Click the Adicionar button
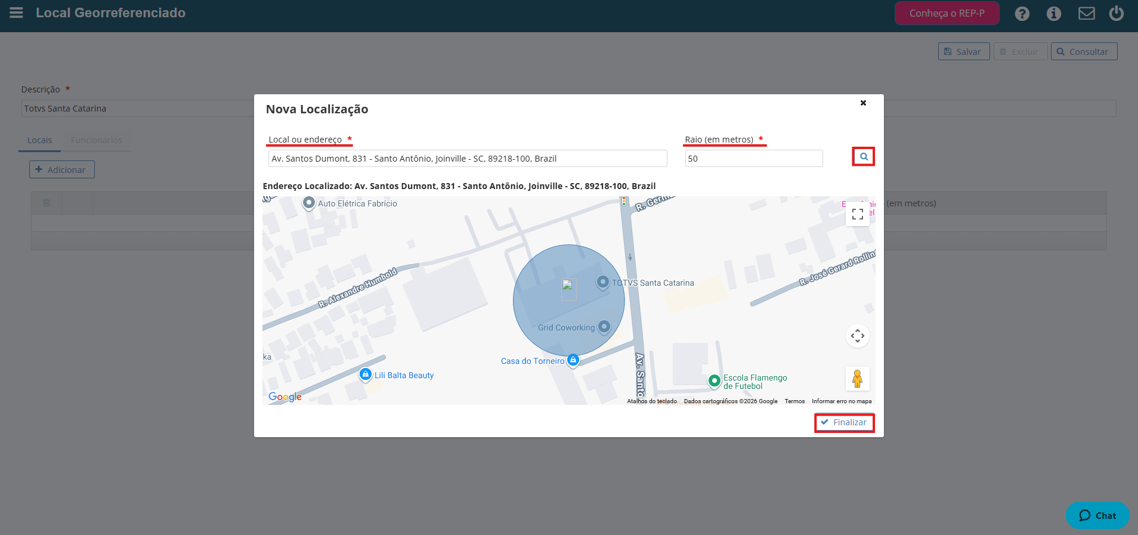The image size is (1138, 535). (62, 169)
